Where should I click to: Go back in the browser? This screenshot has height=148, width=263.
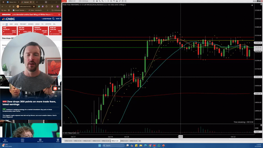pos(2,6)
